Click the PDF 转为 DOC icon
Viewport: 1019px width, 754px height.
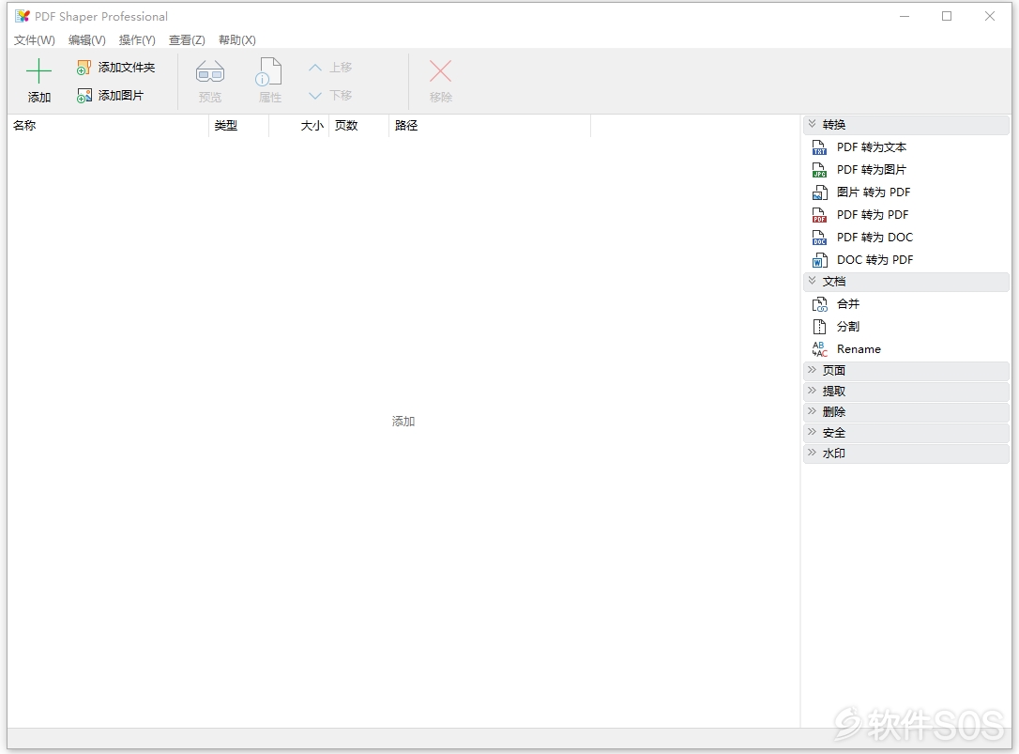[819, 238]
